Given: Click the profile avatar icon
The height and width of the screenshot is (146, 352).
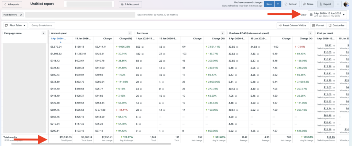Looking at the screenshot, I should [x=346, y=4].
